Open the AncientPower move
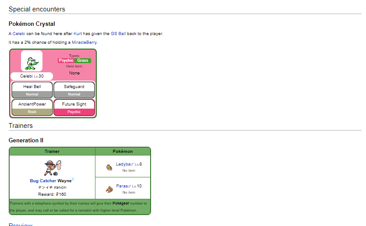The height and width of the screenshot is (226, 366). coord(32,104)
